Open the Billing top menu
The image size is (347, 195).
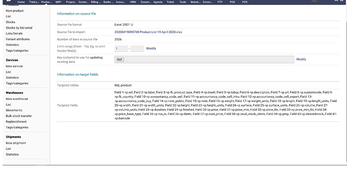tap(96, 2)
